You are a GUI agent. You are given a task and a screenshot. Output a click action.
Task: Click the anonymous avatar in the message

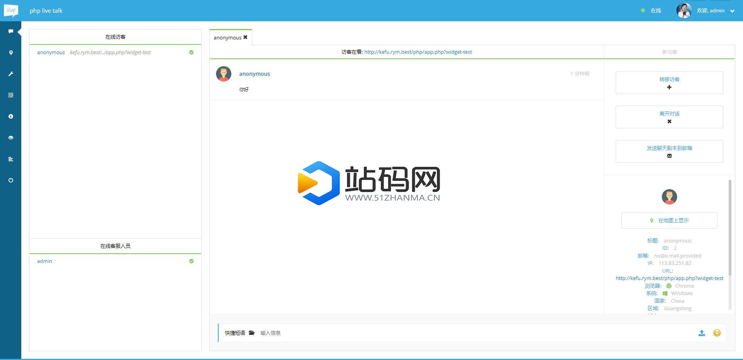tap(224, 74)
